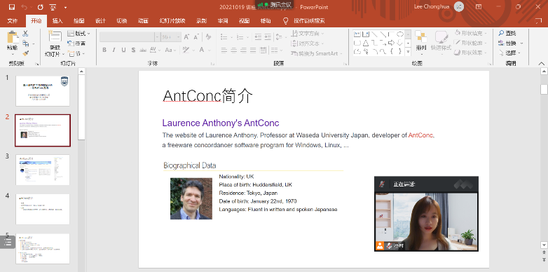
Task: Open Change Case Aa dropdown
Action: (x=170, y=50)
